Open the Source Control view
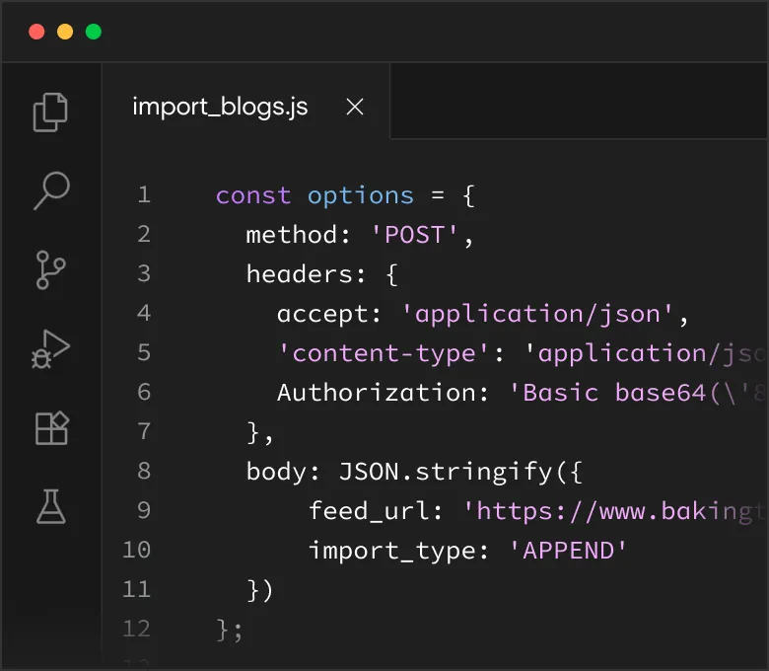769x671 pixels. (x=51, y=269)
